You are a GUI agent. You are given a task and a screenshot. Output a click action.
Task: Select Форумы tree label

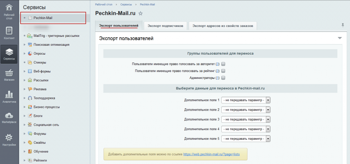(x=40, y=134)
